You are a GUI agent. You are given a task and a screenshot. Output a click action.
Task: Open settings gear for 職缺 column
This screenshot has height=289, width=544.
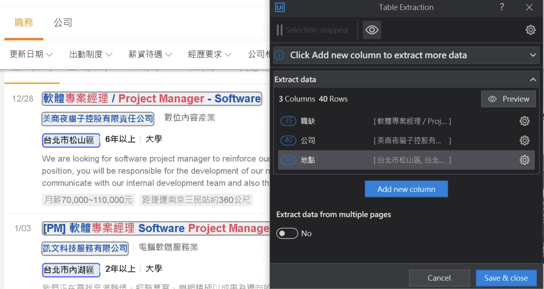(x=524, y=121)
